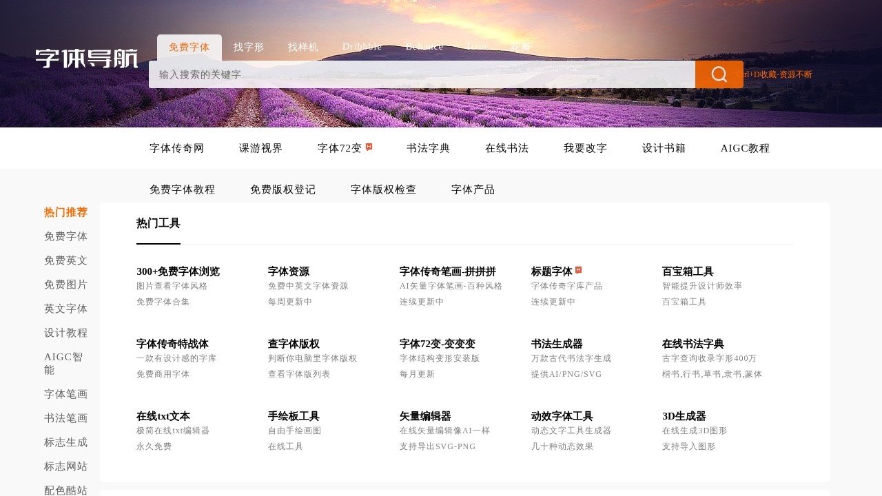The image size is (882, 496).
Task: Switch to the 找字形 tab
Action: [x=249, y=47]
